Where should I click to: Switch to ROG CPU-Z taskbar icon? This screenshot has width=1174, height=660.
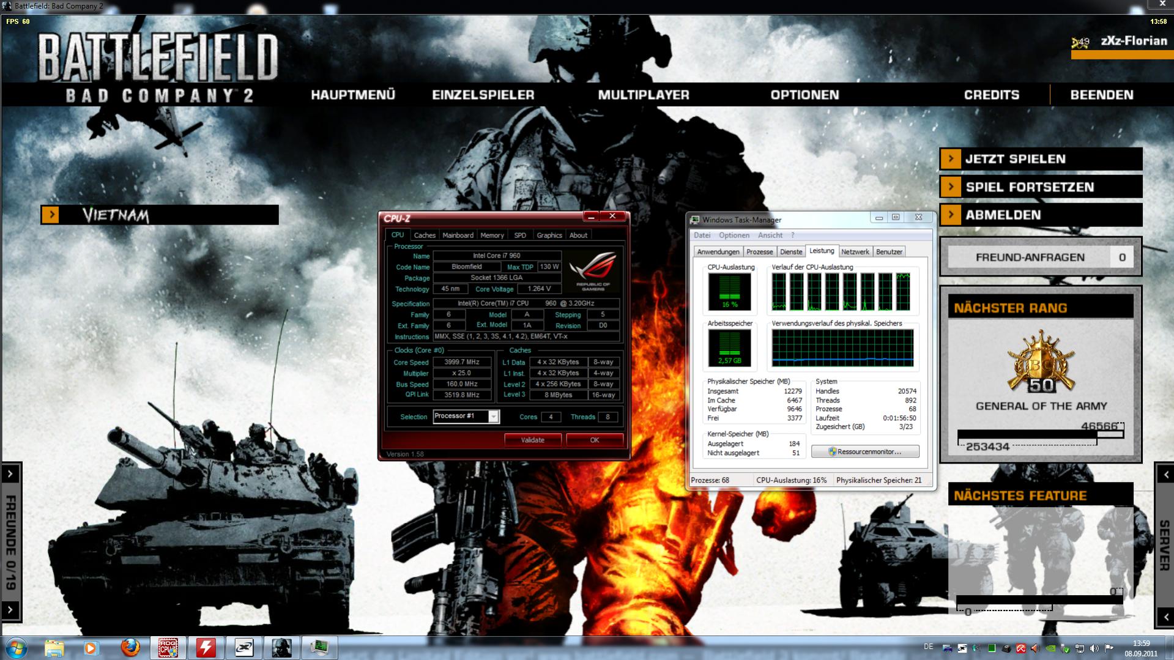click(168, 648)
